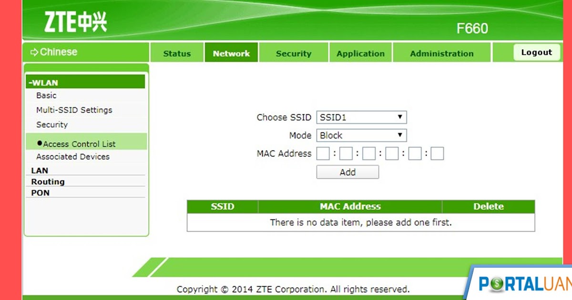
Task: Open the Security tab in the top navigation
Action: click(294, 53)
